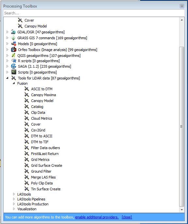Click the First&Last Return icon
The height and width of the screenshot is (224, 188).
27,154
